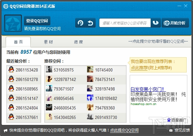This screenshot has width=193, height=136.
Task: Click penguin icon next to 2861153428
Action: (11, 69)
